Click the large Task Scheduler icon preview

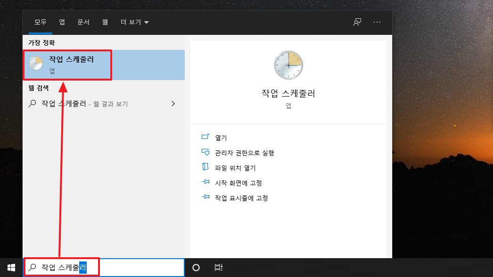pyautogui.click(x=288, y=65)
